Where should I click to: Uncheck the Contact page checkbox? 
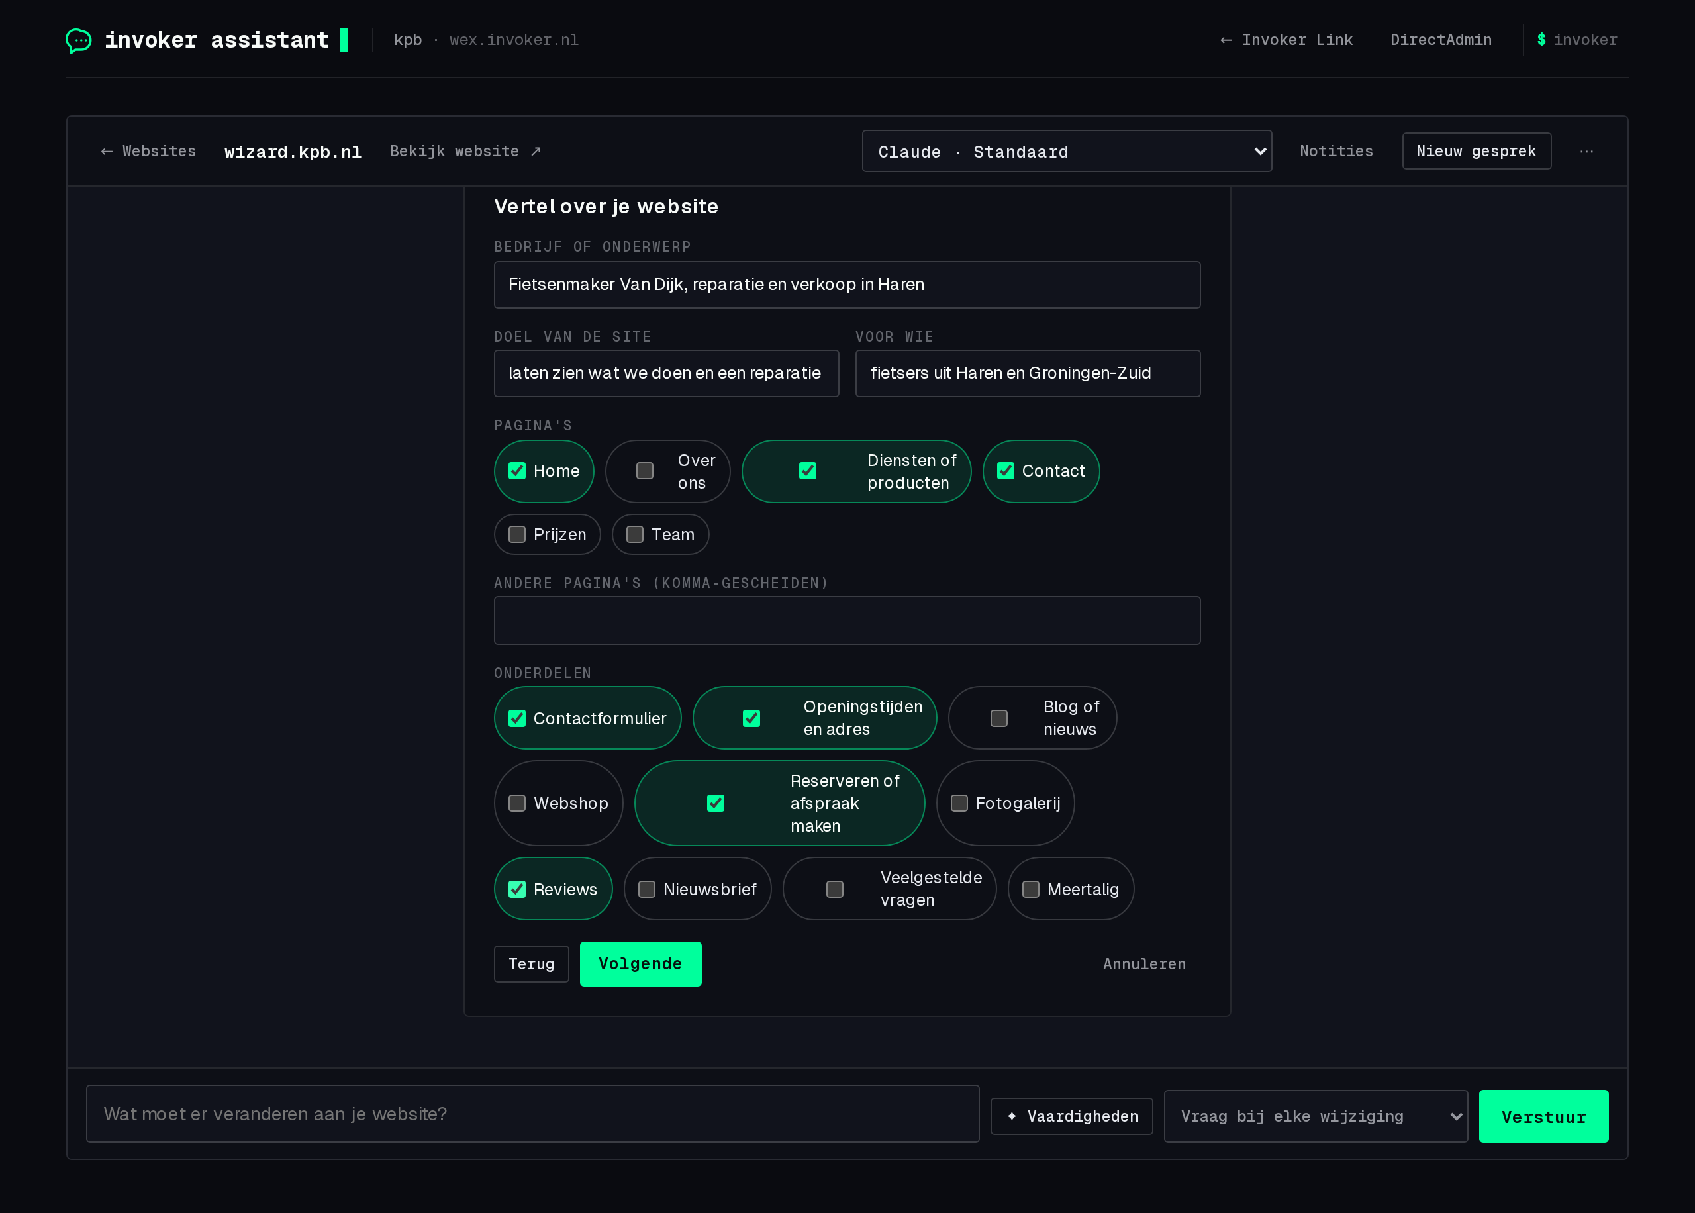click(1005, 471)
